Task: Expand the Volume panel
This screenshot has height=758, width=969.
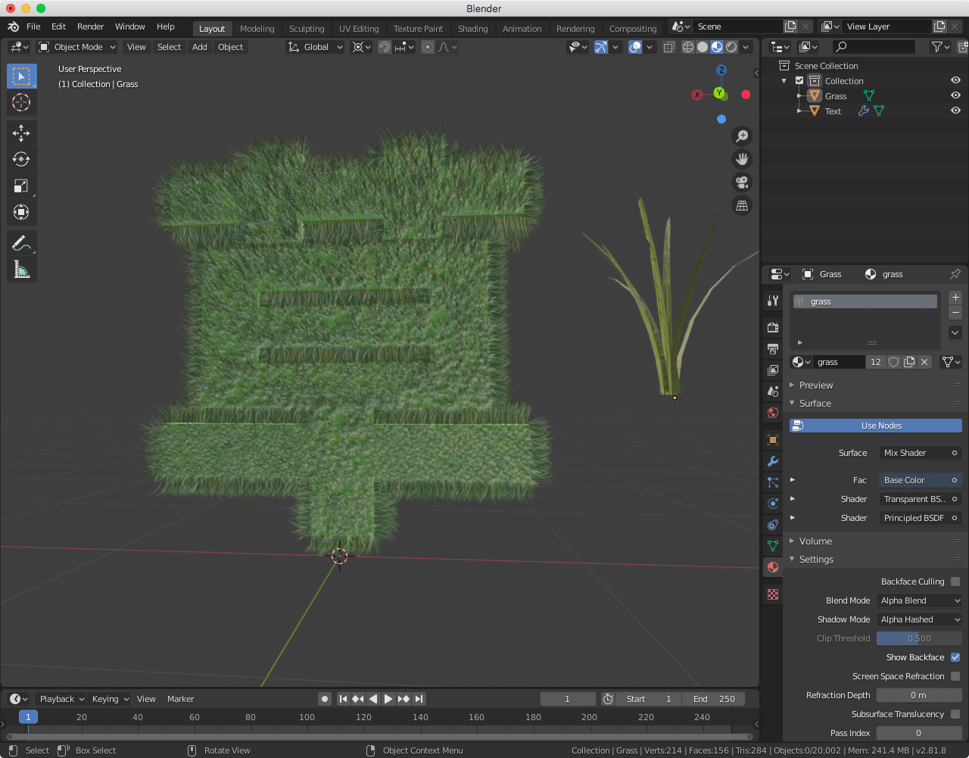Action: pos(815,541)
